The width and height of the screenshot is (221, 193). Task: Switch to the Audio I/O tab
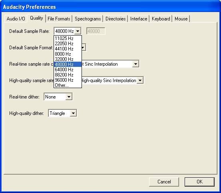[16, 19]
